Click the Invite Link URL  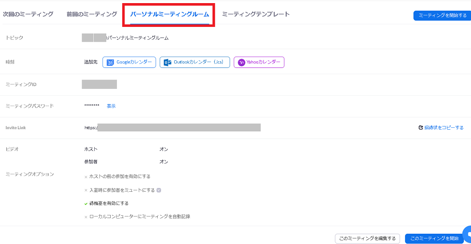pos(172,128)
